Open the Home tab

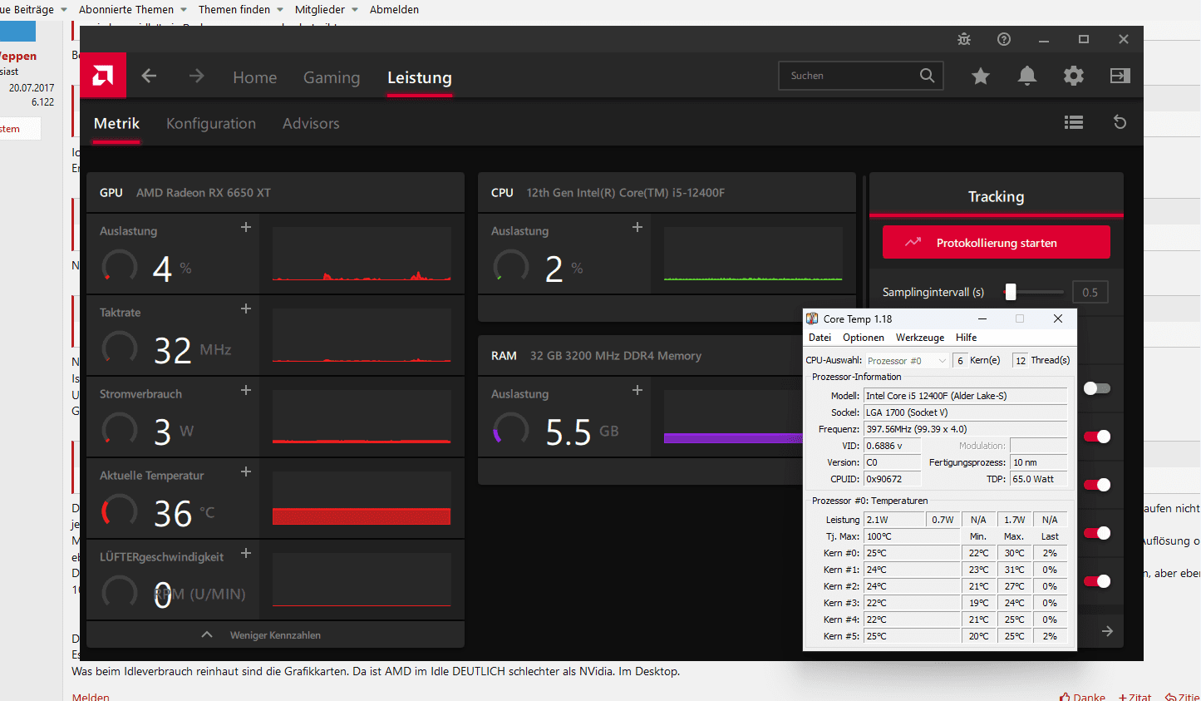[254, 77]
